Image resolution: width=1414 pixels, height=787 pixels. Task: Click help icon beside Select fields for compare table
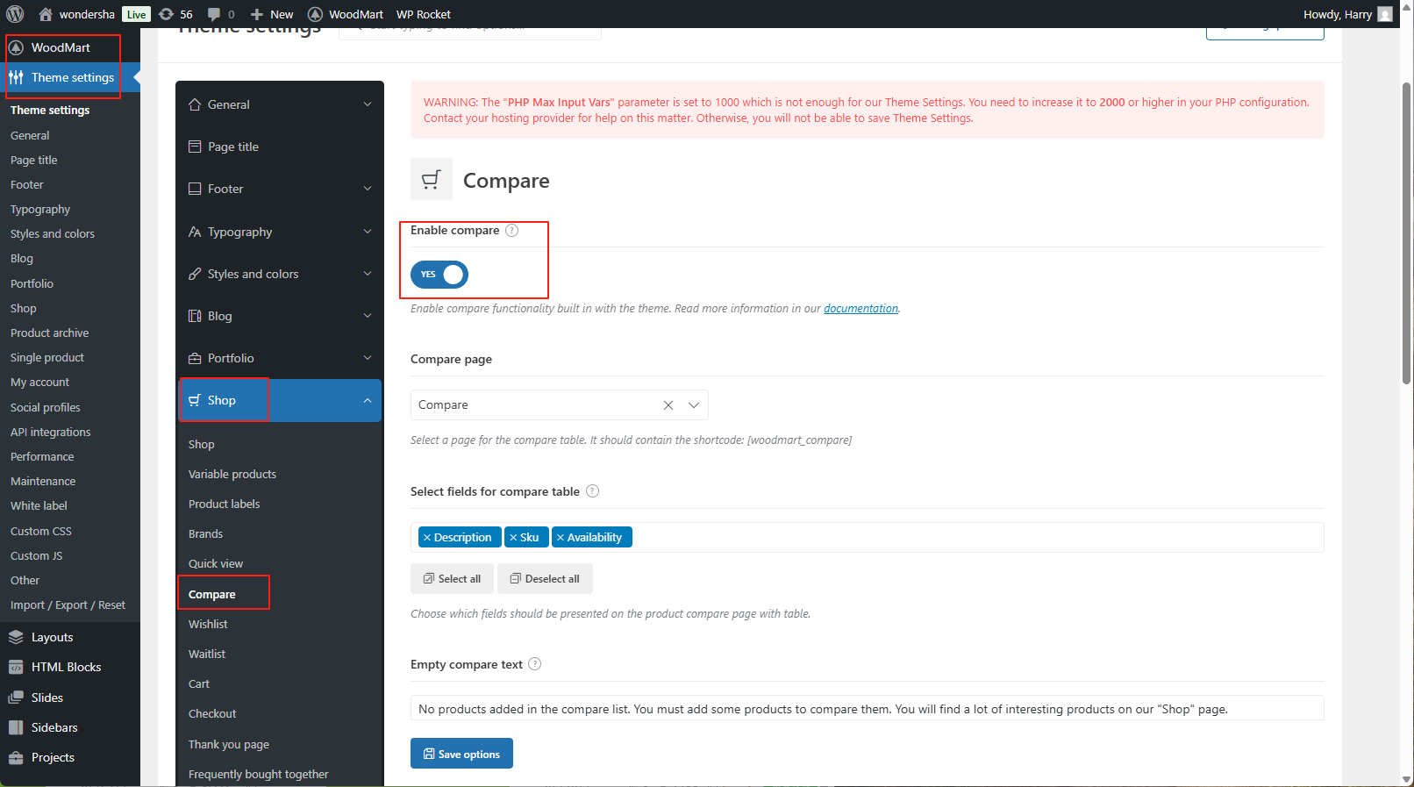point(593,491)
